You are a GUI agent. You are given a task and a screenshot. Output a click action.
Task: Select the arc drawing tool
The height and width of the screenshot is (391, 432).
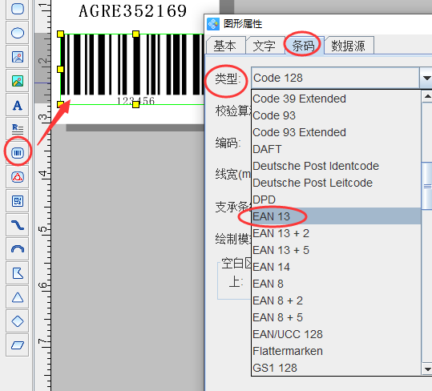pyautogui.click(x=18, y=249)
